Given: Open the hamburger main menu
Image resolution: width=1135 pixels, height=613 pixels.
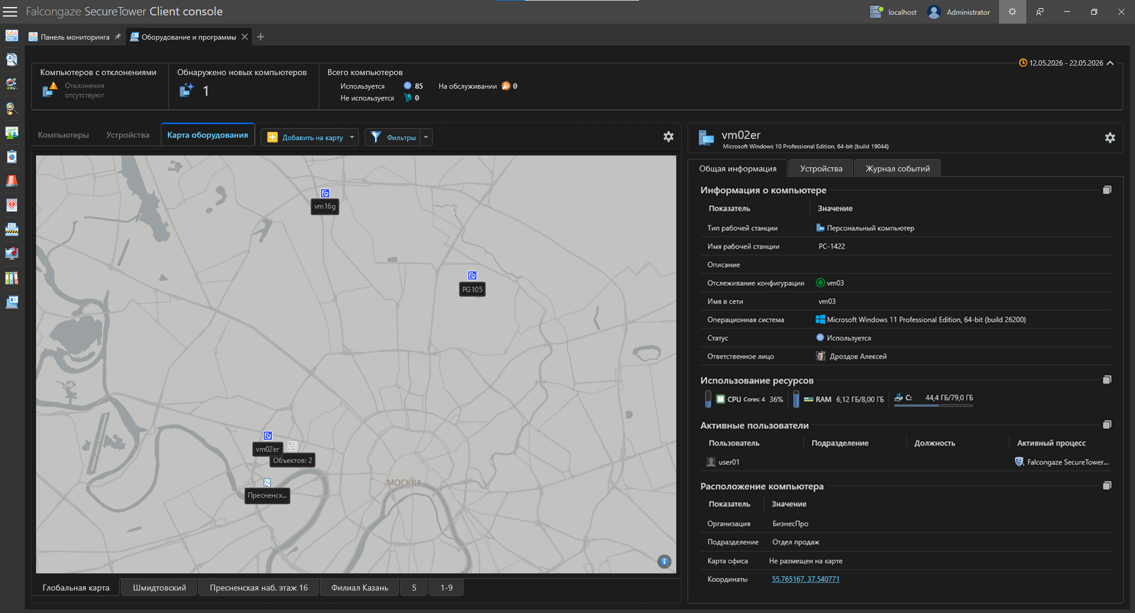Looking at the screenshot, I should pos(10,12).
